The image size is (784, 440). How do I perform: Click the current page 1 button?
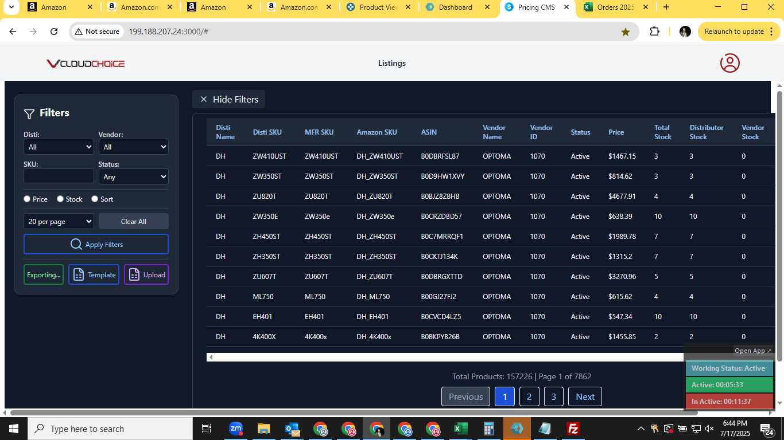click(x=504, y=396)
